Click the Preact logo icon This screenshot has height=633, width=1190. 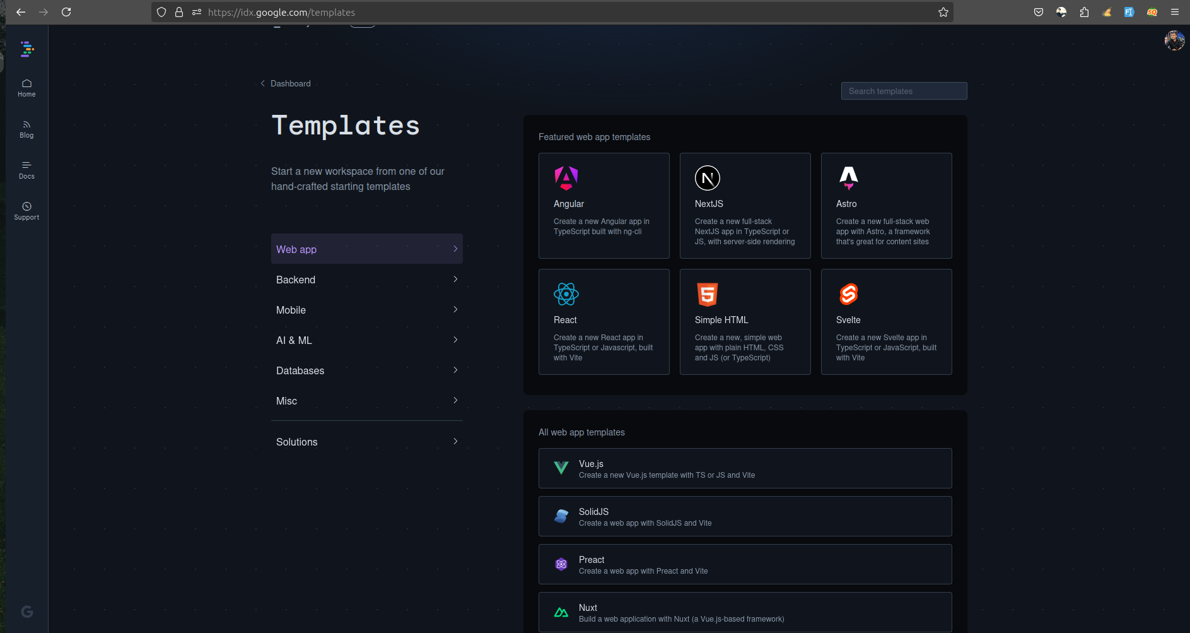click(x=561, y=564)
